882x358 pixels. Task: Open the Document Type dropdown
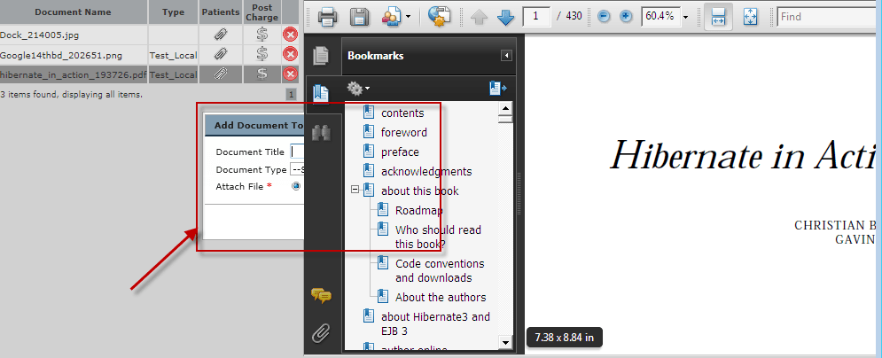click(x=297, y=169)
